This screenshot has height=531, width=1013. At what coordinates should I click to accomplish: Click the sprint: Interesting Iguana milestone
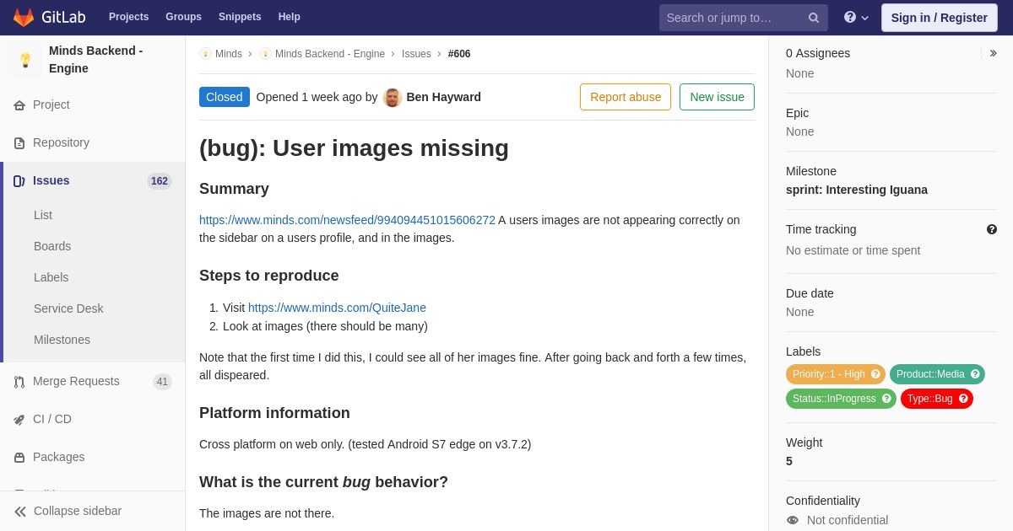pyautogui.click(x=857, y=190)
